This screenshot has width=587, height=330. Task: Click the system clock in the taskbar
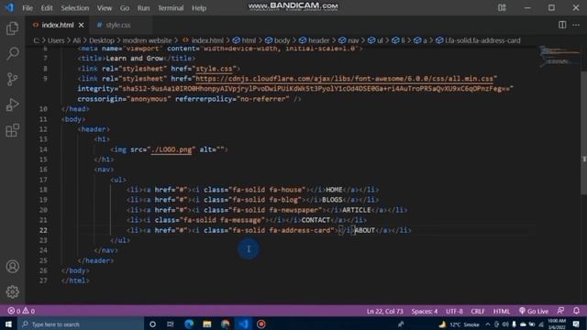pos(557,324)
